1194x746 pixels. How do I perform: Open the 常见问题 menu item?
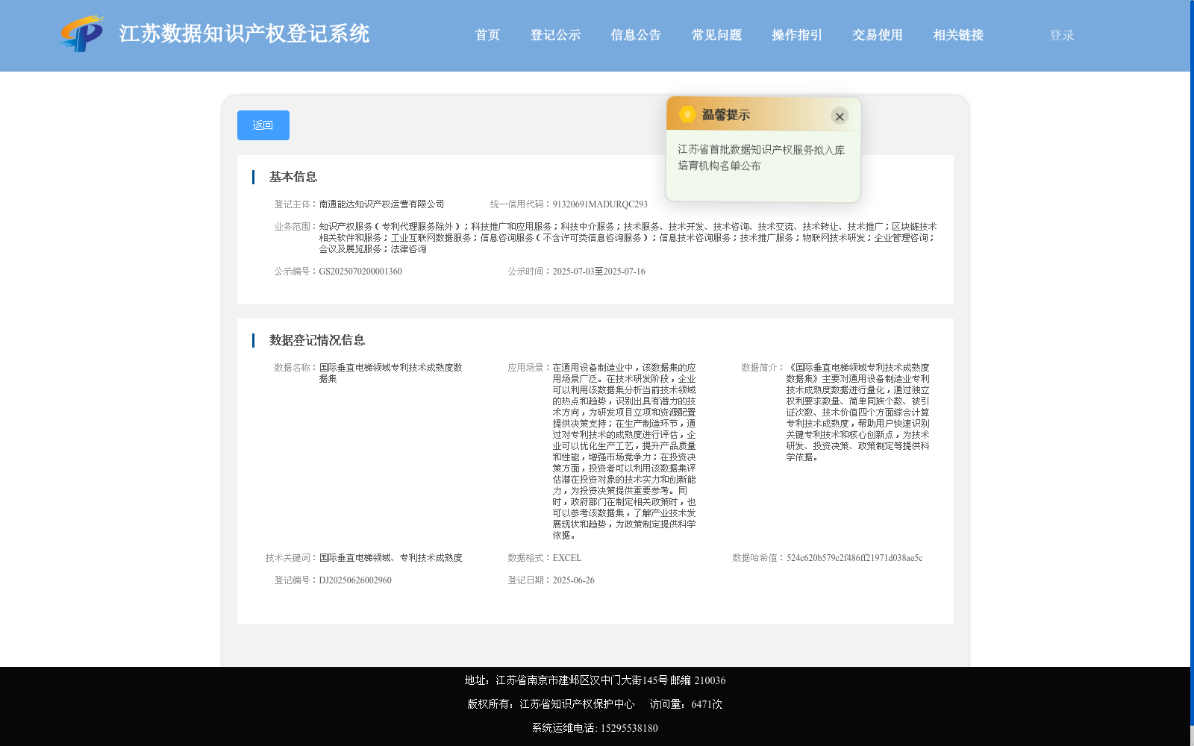tap(716, 35)
